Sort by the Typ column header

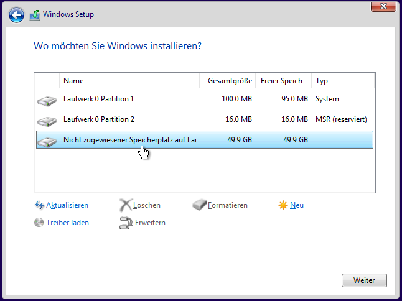pyautogui.click(x=343, y=81)
